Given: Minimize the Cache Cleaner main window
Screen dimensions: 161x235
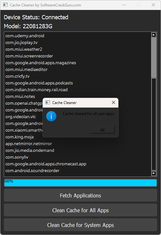Looking at the screenshot, I should (124, 5).
